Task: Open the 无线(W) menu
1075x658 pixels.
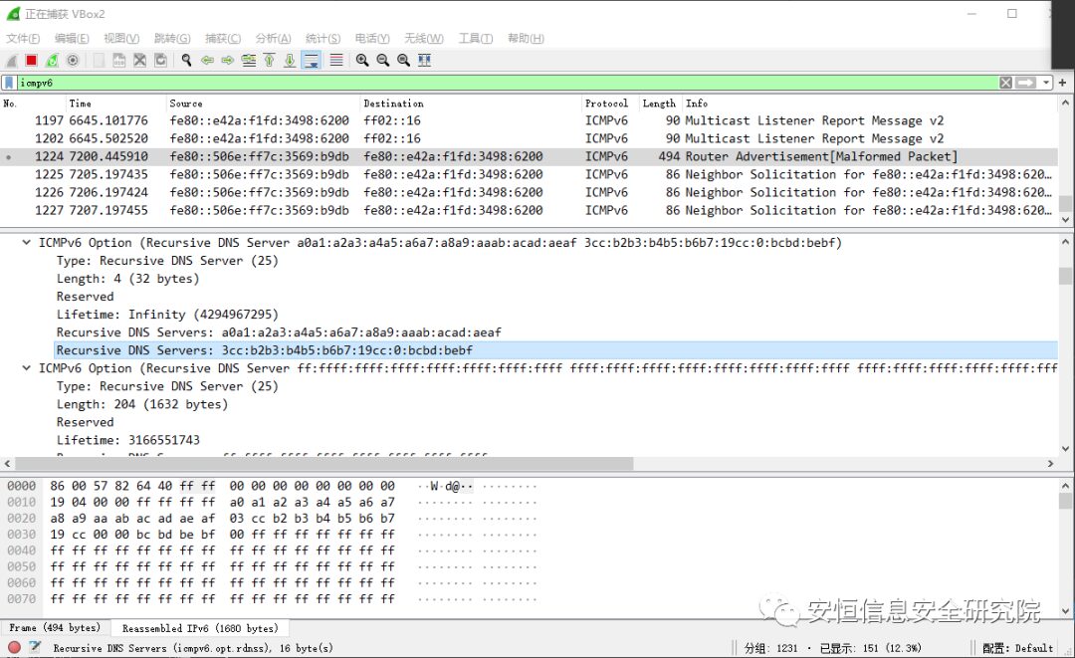Action: click(424, 39)
